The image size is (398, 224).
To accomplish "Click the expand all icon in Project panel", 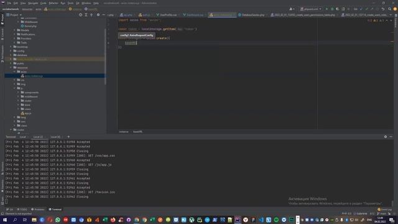I will click(86, 15).
